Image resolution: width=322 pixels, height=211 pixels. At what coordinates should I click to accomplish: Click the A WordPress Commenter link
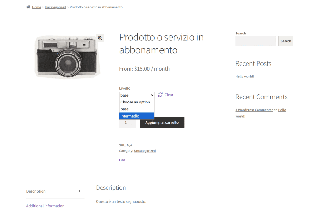pos(254,110)
